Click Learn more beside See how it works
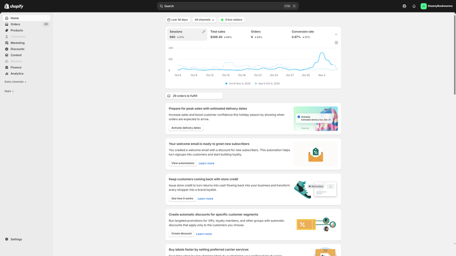 [205, 199]
